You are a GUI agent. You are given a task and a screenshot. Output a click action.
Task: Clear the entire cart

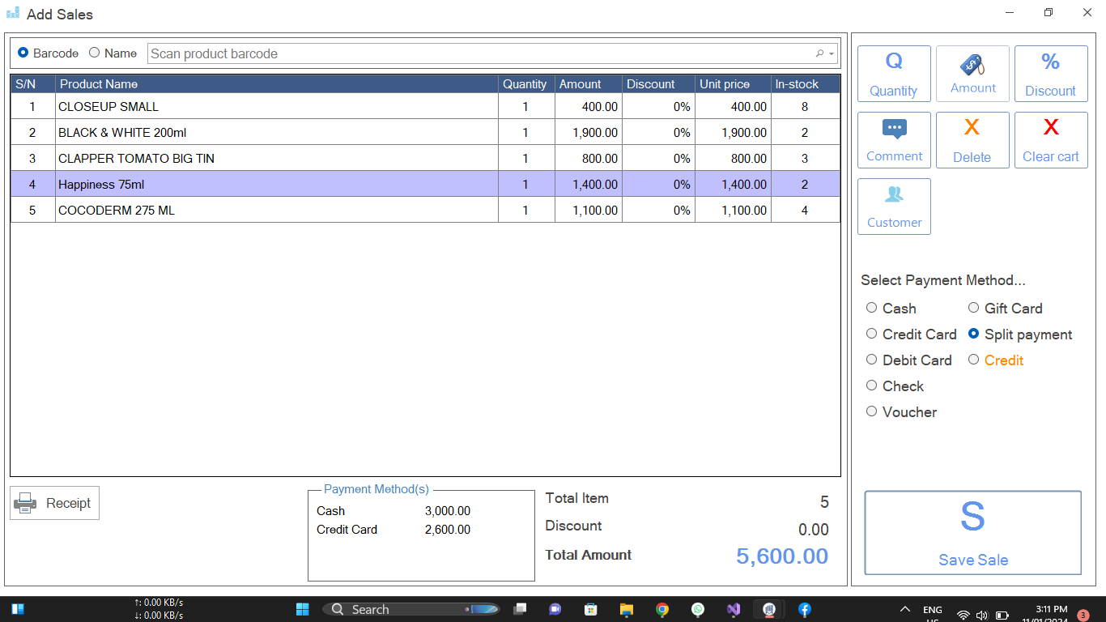tap(1050, 139)
